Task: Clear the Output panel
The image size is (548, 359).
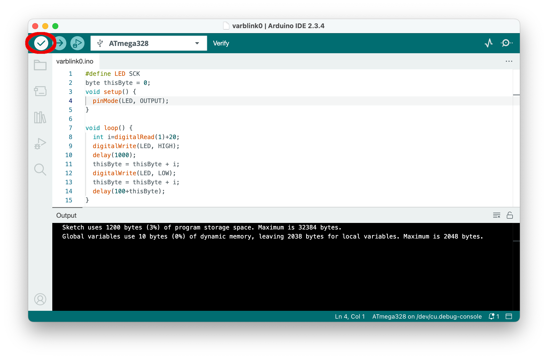Action: coord(496,215)
